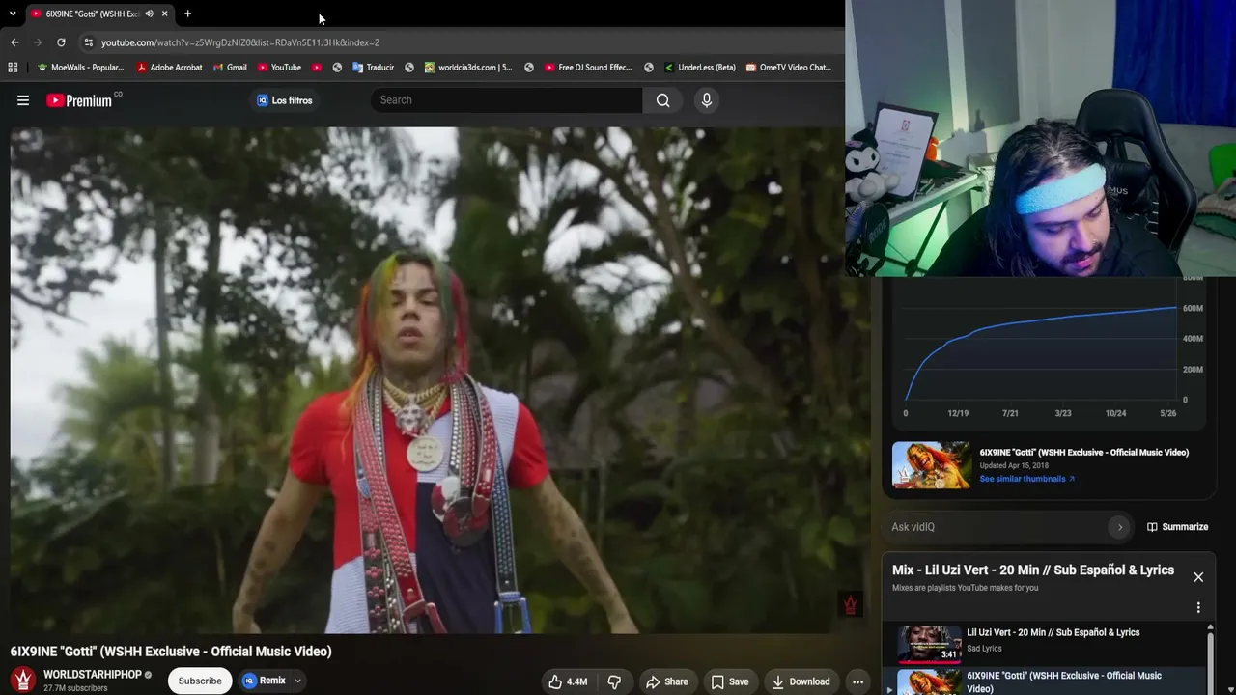Download the video
The image size is (1236, 695).
click(801, 681)
